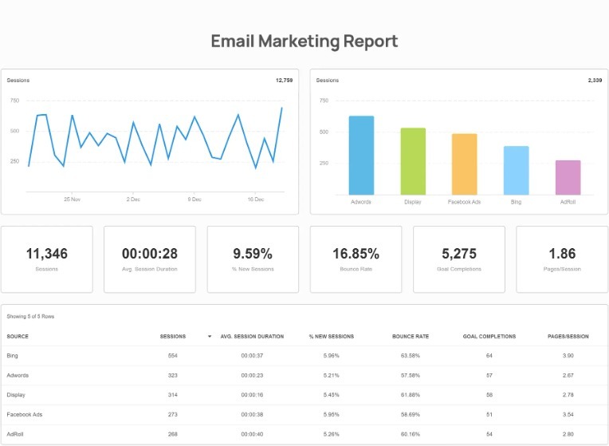Click Display new sessions 5.45%
Image resolution: width=609 pixels, height=446 pixels.
pos(332,395)
